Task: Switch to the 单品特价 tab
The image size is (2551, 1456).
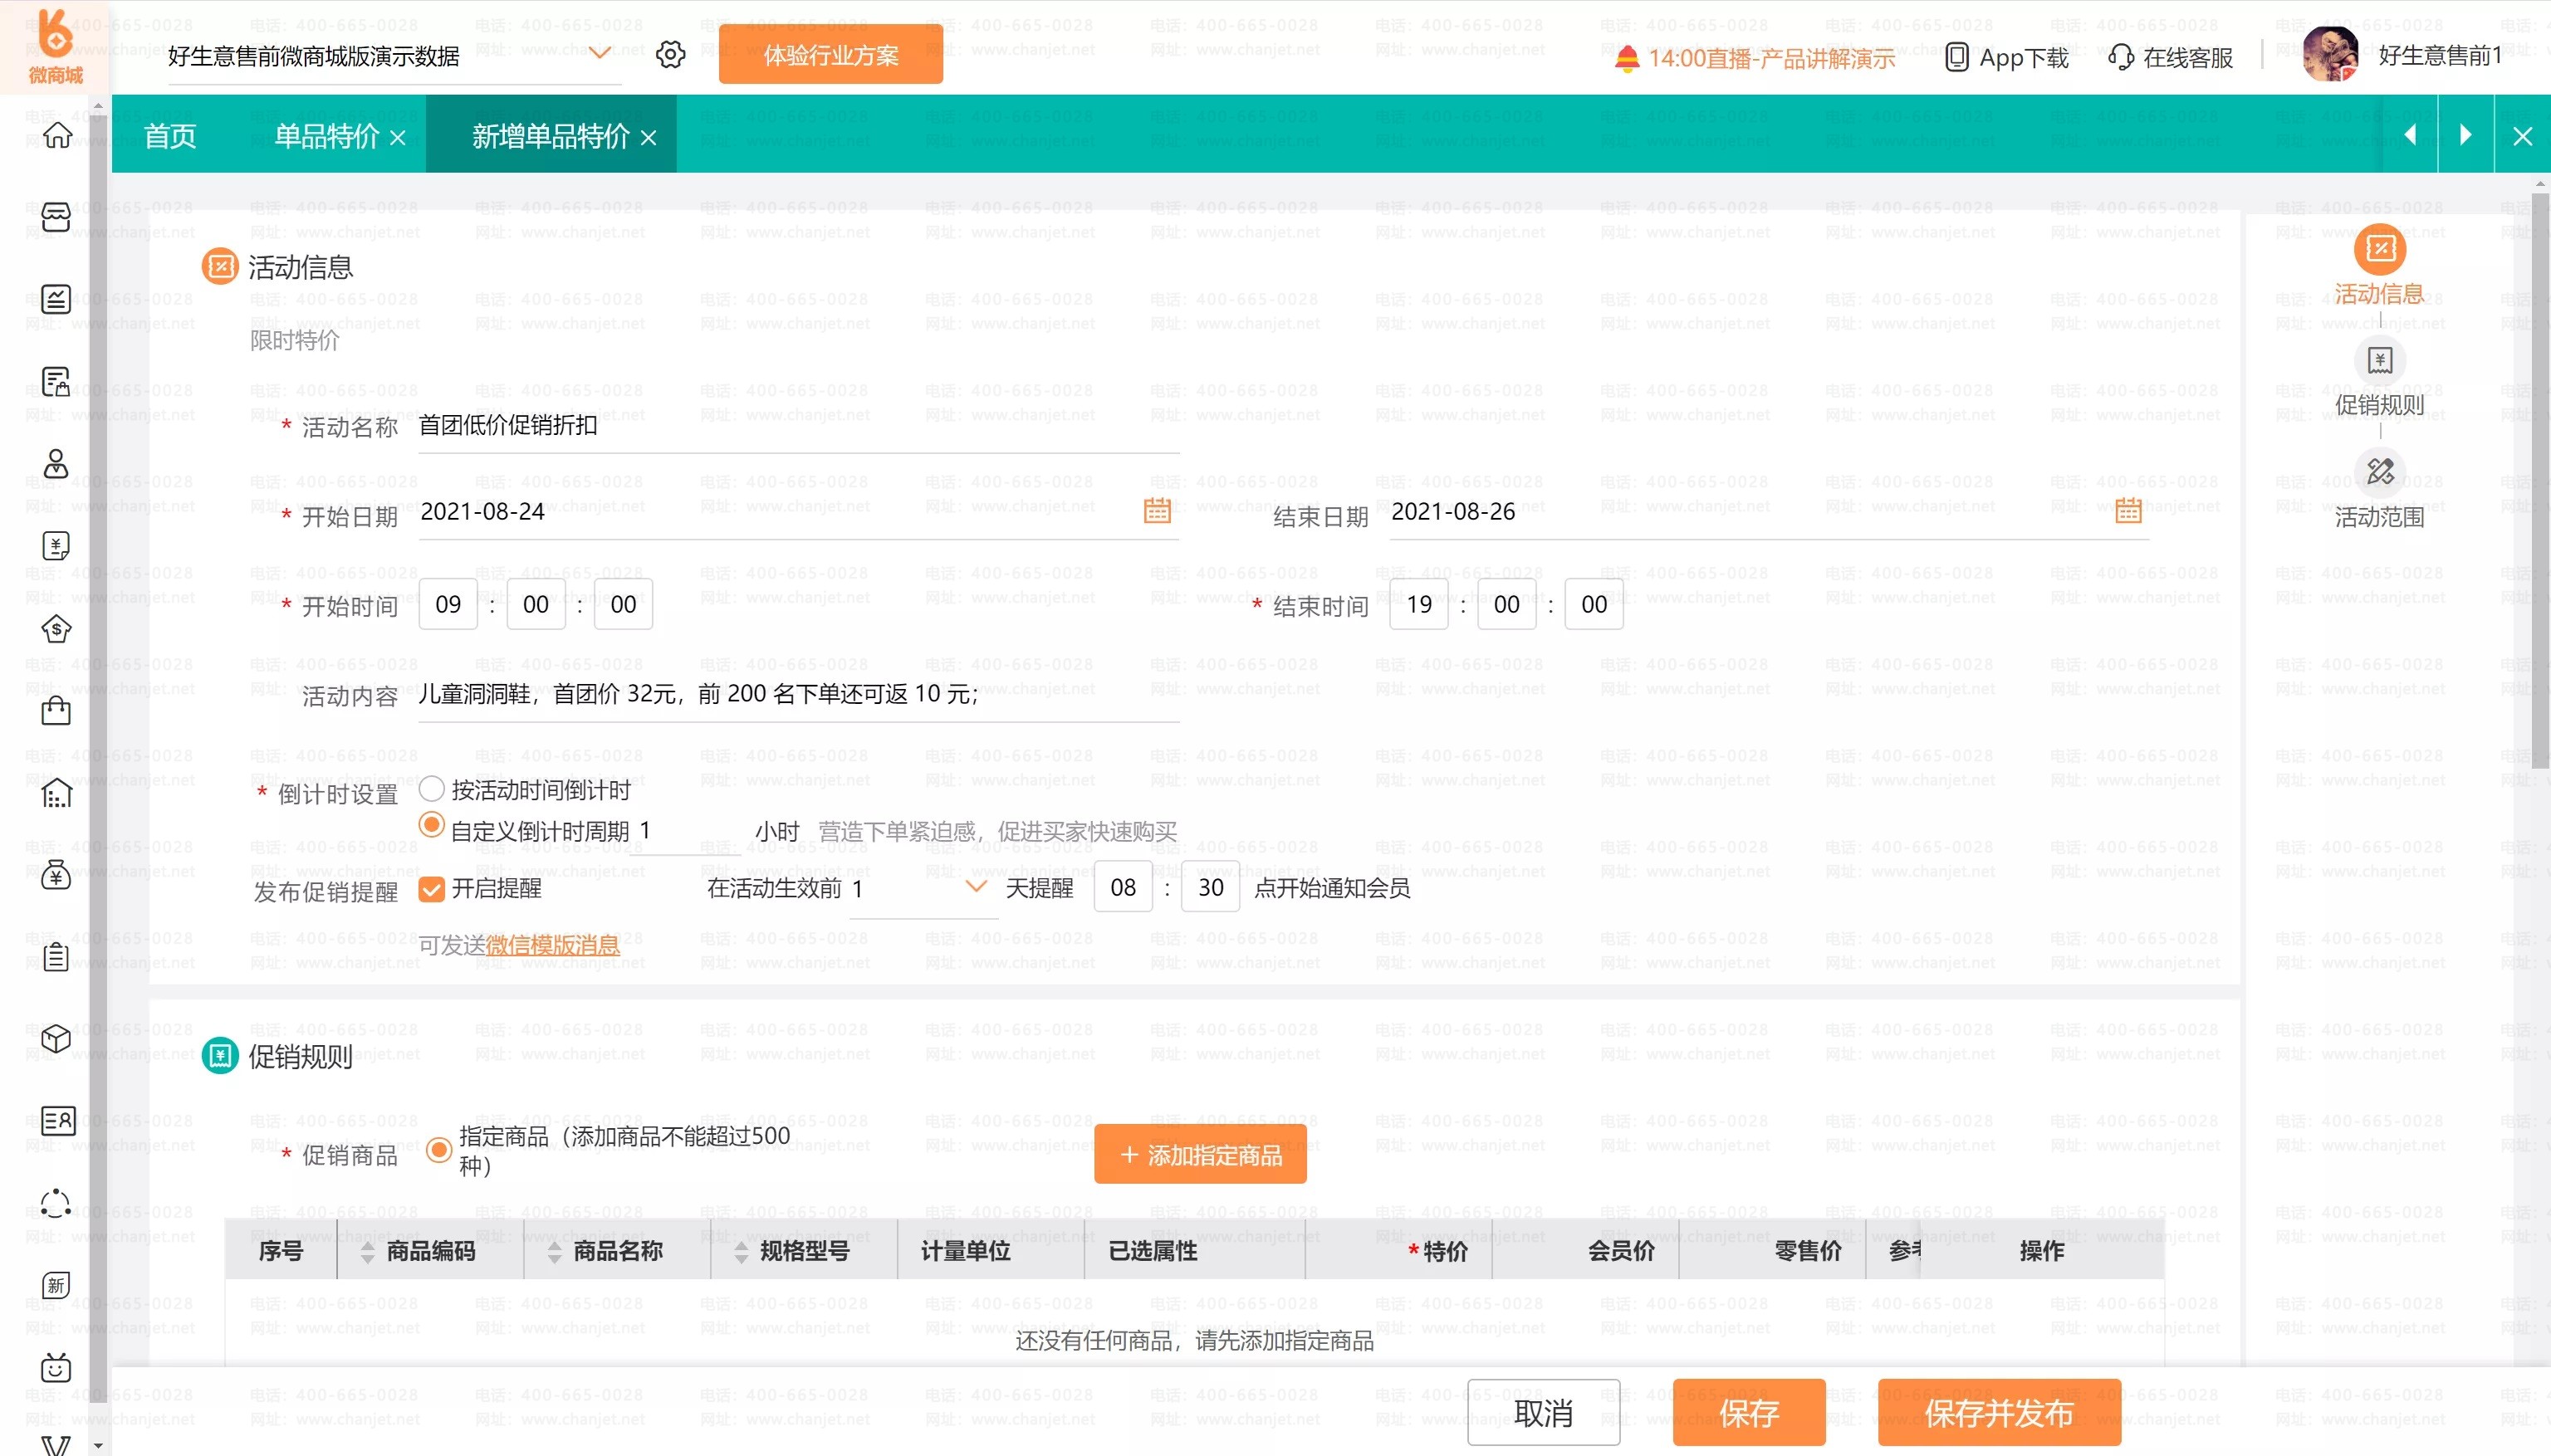Action: coord(326,136)
